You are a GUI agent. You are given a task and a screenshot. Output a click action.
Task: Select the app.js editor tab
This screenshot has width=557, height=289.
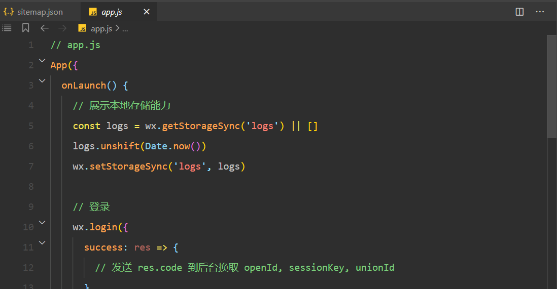(x=119, y=12)
